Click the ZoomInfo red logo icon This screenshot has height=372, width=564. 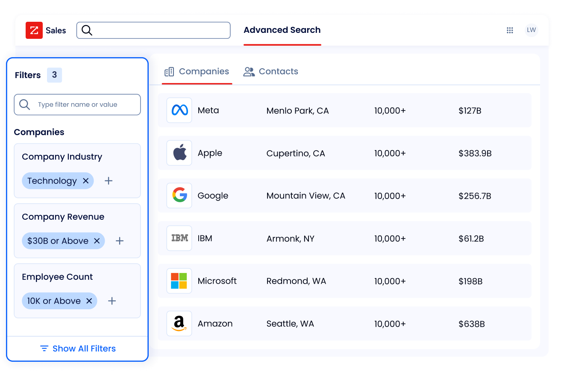click(34, 30)
